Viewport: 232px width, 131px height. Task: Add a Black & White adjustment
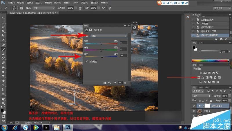[207, 78]
